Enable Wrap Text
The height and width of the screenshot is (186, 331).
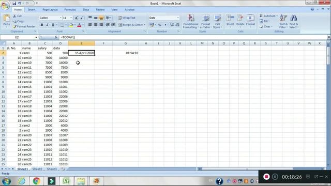pos(127,18)
